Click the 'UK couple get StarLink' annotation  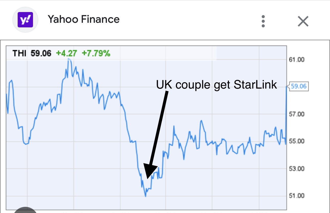coord(216,85)
